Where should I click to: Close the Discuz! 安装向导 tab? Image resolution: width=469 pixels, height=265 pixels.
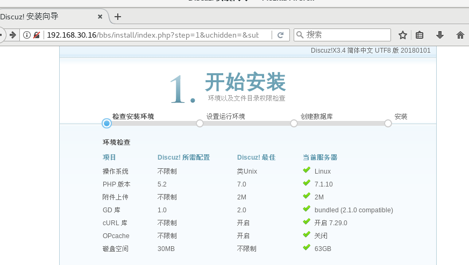[100, 17]
